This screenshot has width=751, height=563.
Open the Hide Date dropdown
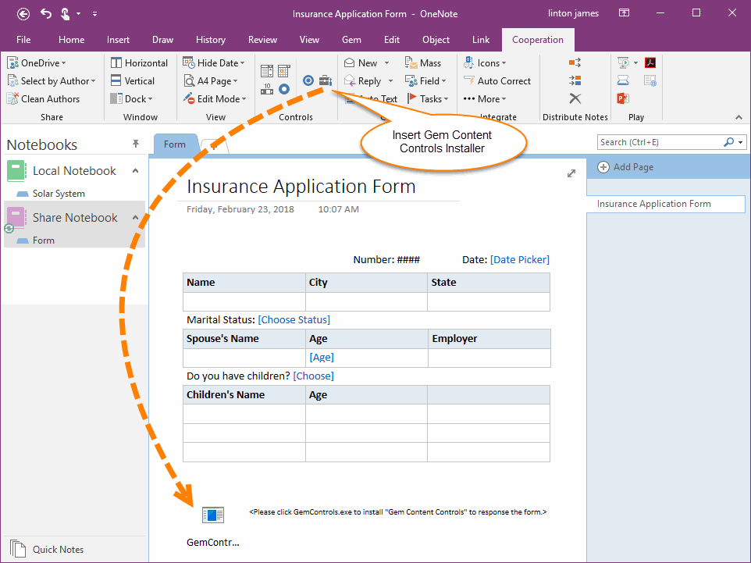[214, 62]
